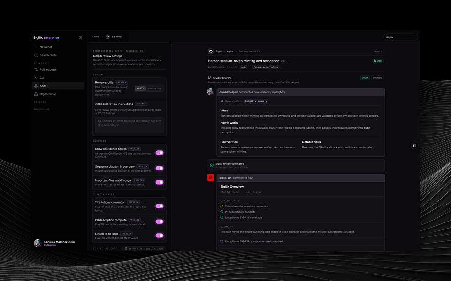Click the GitHub logo in the breadcrumb
The width and height of the screenshot is (451, 281).
coord(107,37)
